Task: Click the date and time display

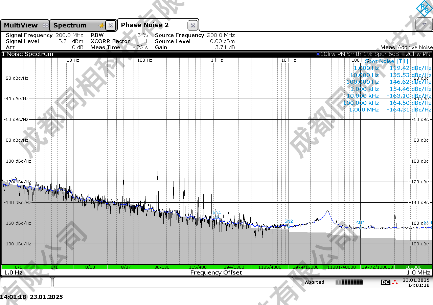Action: click(x=416, y=283)
